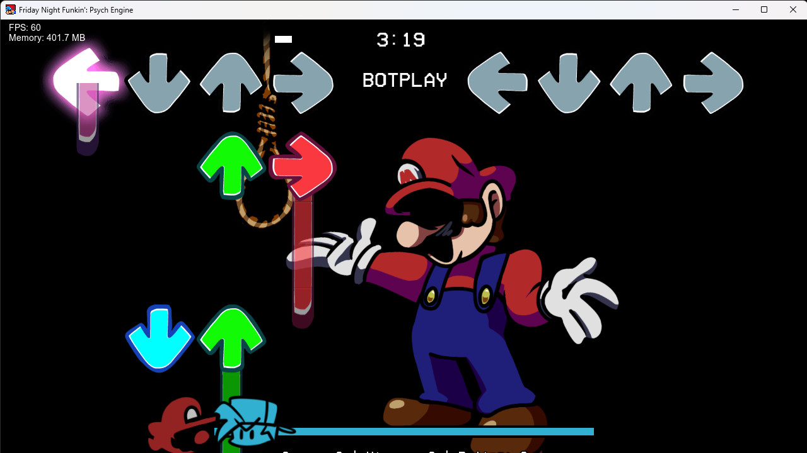The height and width of the screenshot is (453, 807).
Task: Click the FPS: 60 counter
Action: coord(24,27)
